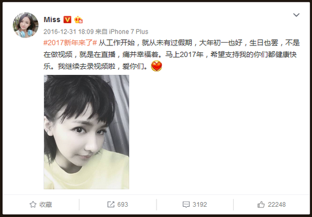Click the 693 repost count
The height and width of the screenshot is (217, 312).
(x=123, y=205)
